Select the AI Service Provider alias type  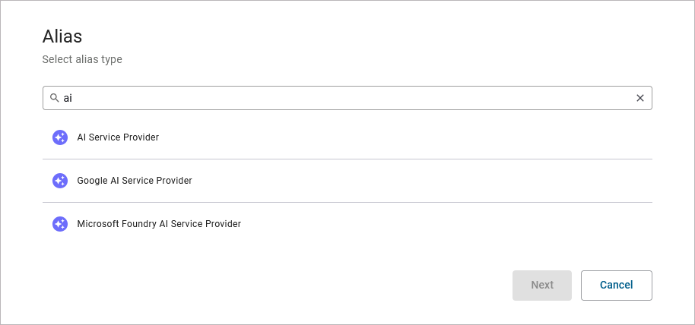pyautogui.click(x=118, y=137)
